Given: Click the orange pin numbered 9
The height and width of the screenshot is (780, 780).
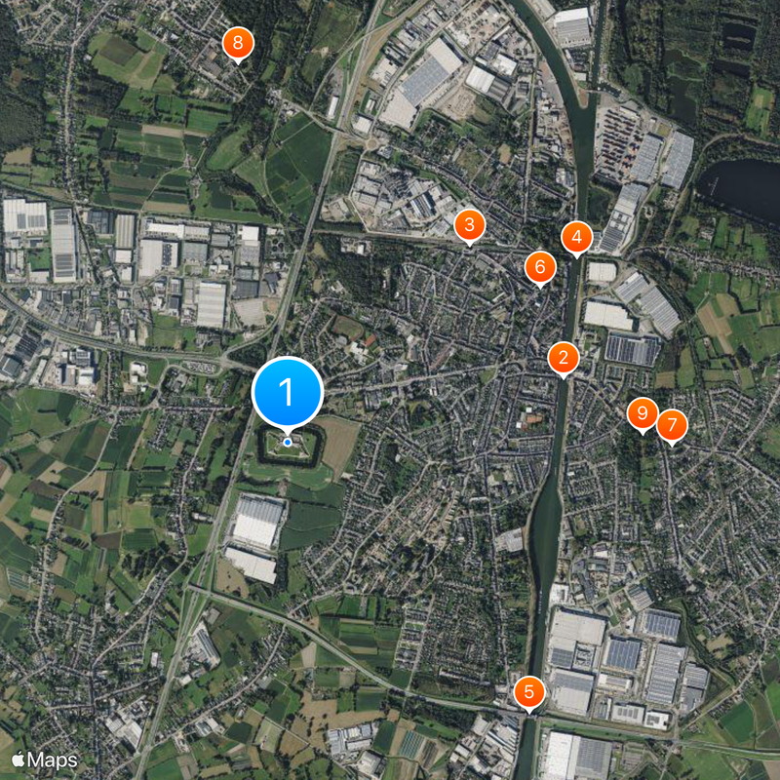Looking at the screenshot, I should coord(643,413).
